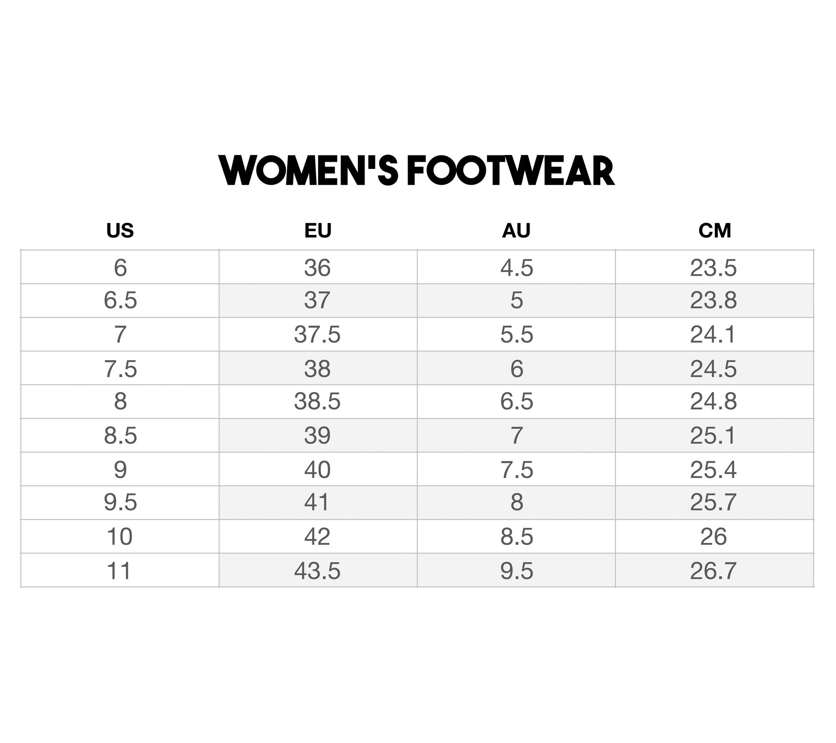Select the 26.7 CM cell

(x=714, y=570)
